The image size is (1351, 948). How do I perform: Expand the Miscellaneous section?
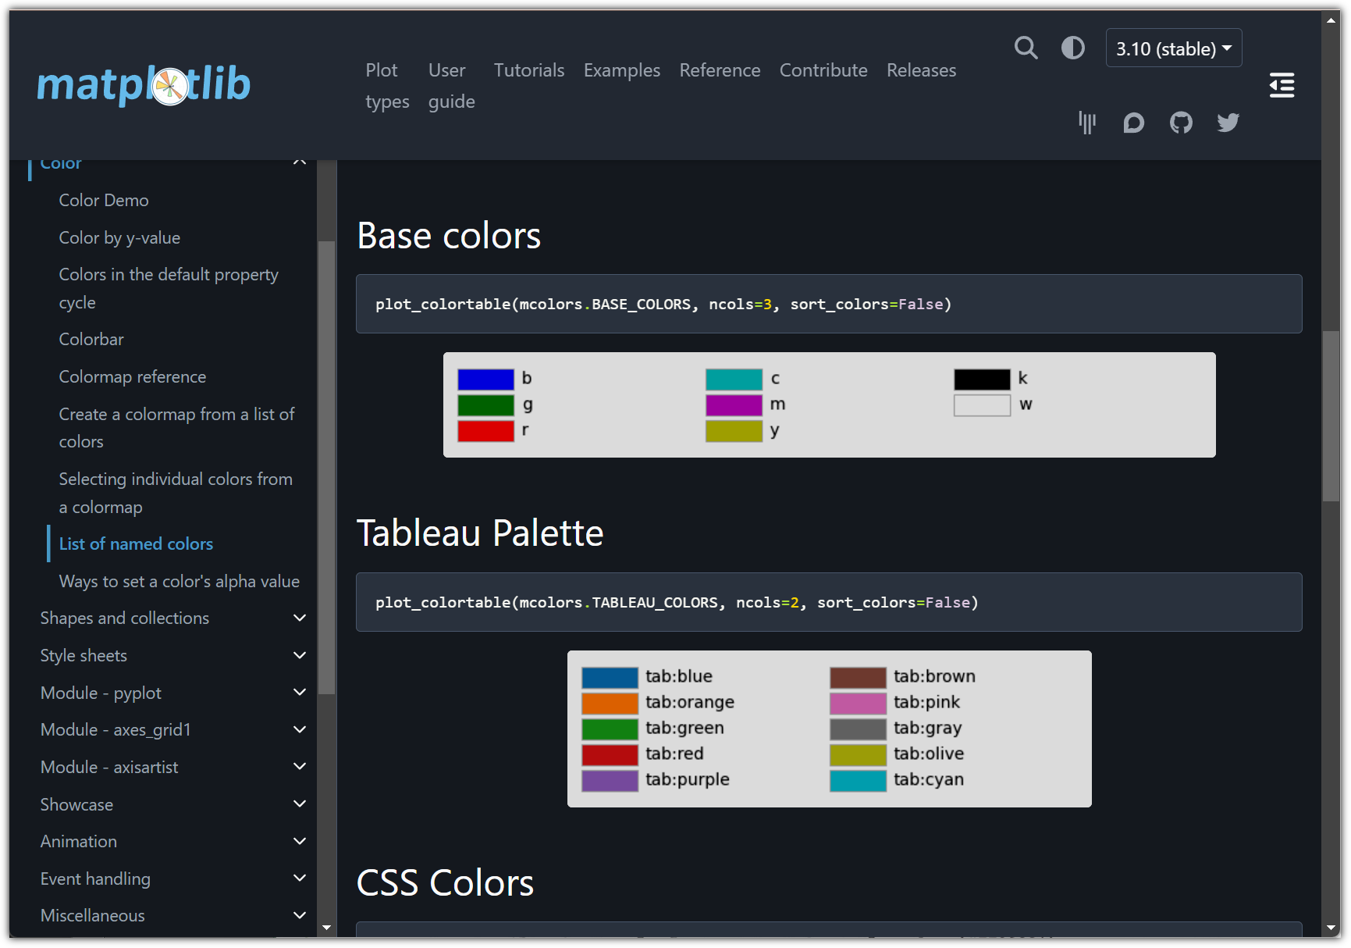[x=299, y=915]
